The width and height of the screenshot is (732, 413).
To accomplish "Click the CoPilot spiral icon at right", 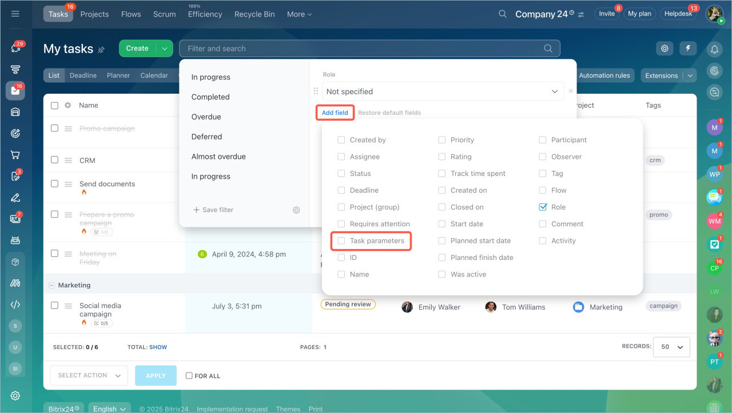I will (x=714, y=71).
